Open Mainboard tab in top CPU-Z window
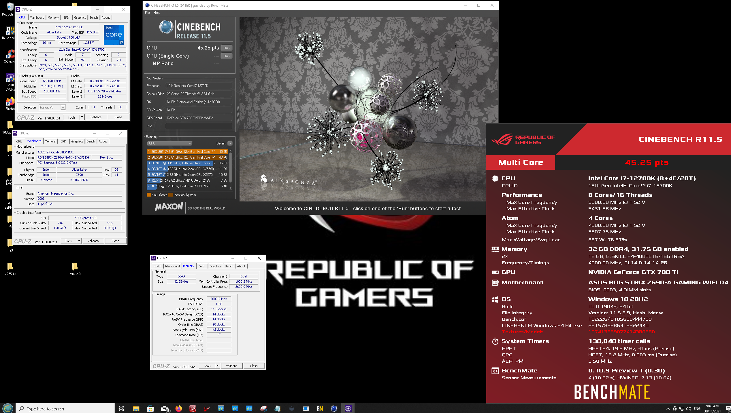The width and height of the screenshot is (731, 413). tap(37, 18)
